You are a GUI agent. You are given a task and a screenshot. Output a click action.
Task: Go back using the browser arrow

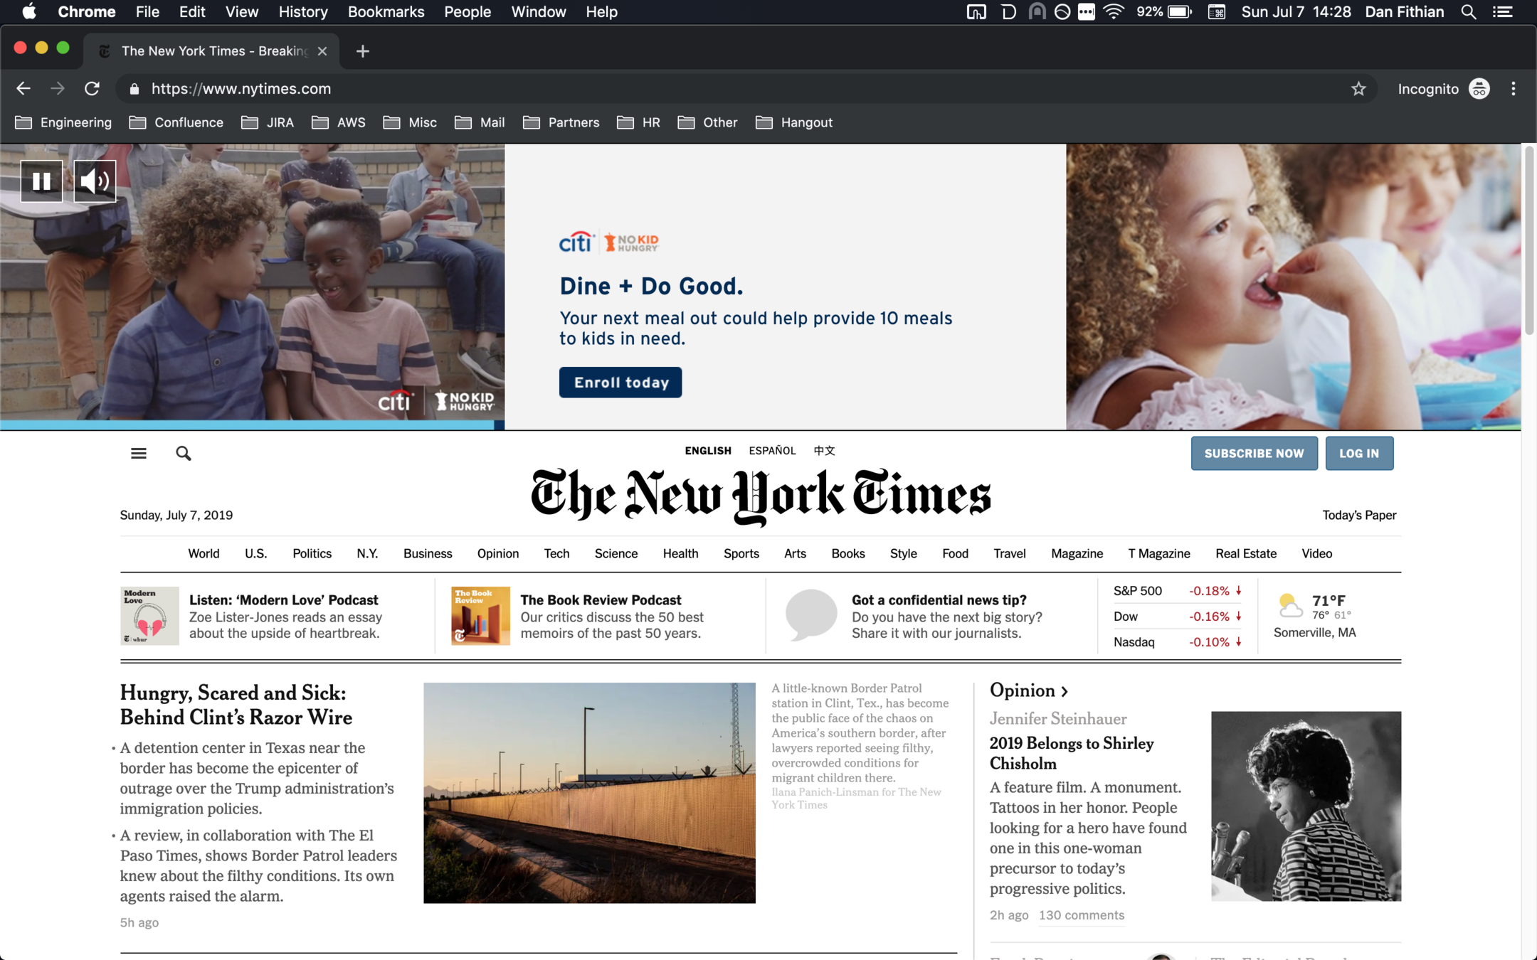(x=23, y=89)
